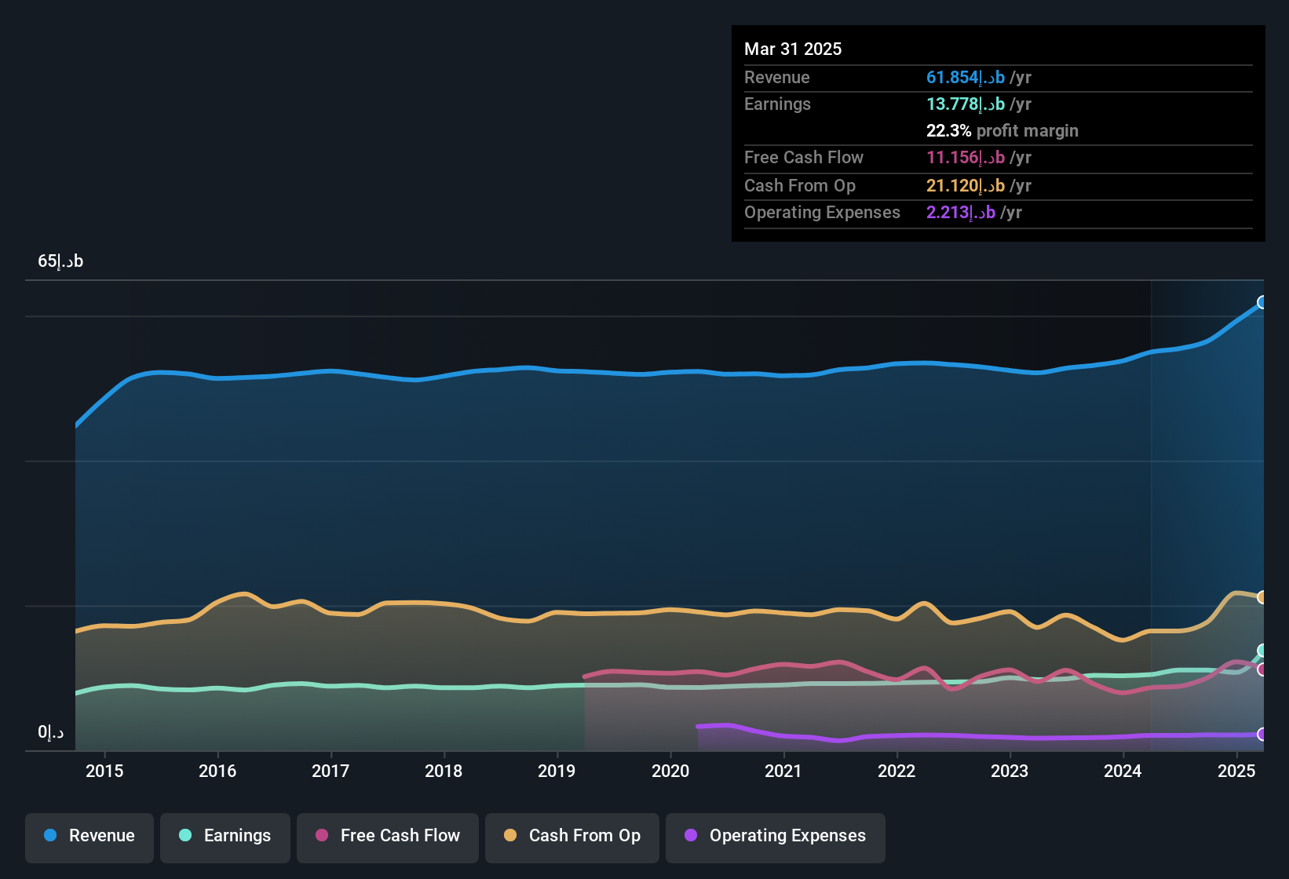Click the 2025 x-axis label
Image resolution: width=1289 pixels, height=879 pixels.
[x=1236, y=771]
